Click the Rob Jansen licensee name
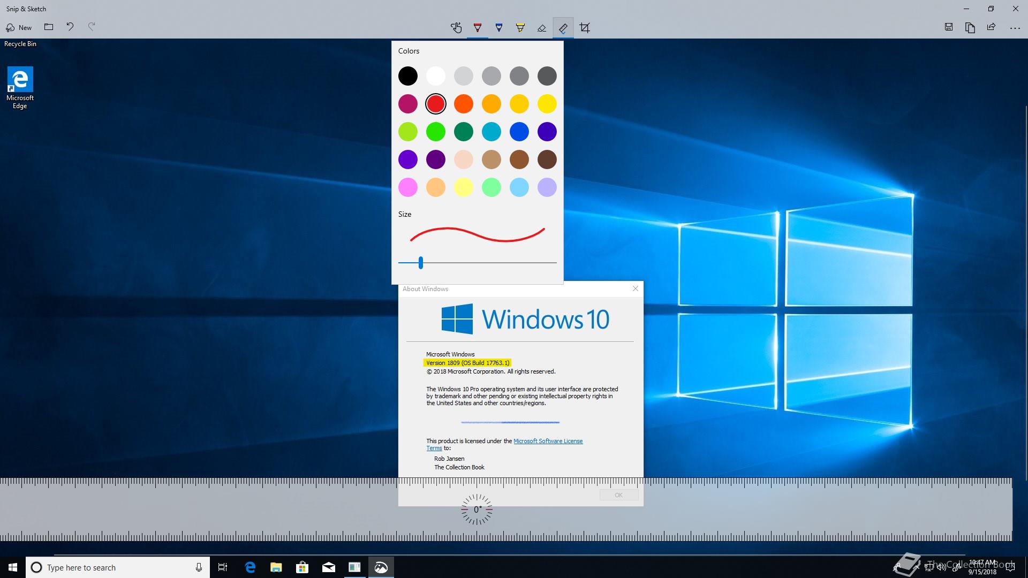 (449, 459)
